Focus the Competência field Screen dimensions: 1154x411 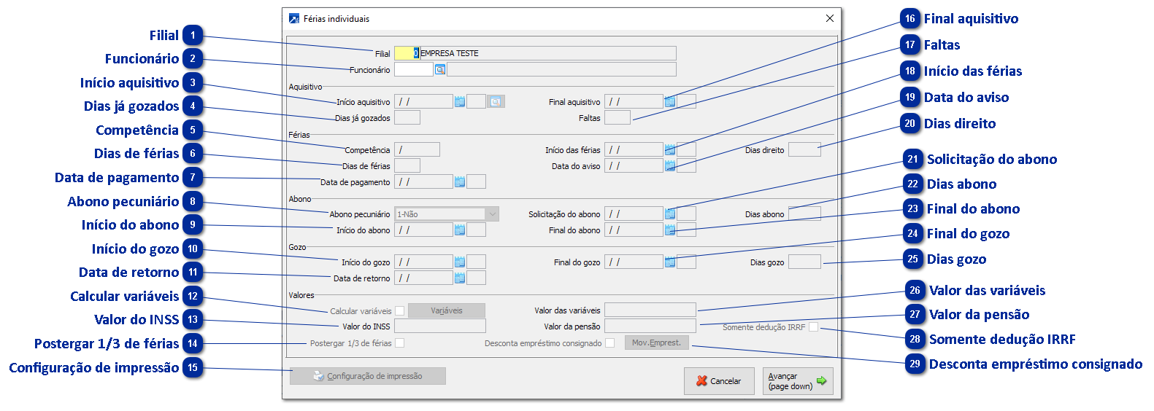tap(417, 149)
